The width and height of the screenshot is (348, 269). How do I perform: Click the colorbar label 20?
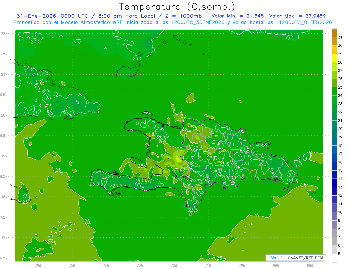[340, 129]
